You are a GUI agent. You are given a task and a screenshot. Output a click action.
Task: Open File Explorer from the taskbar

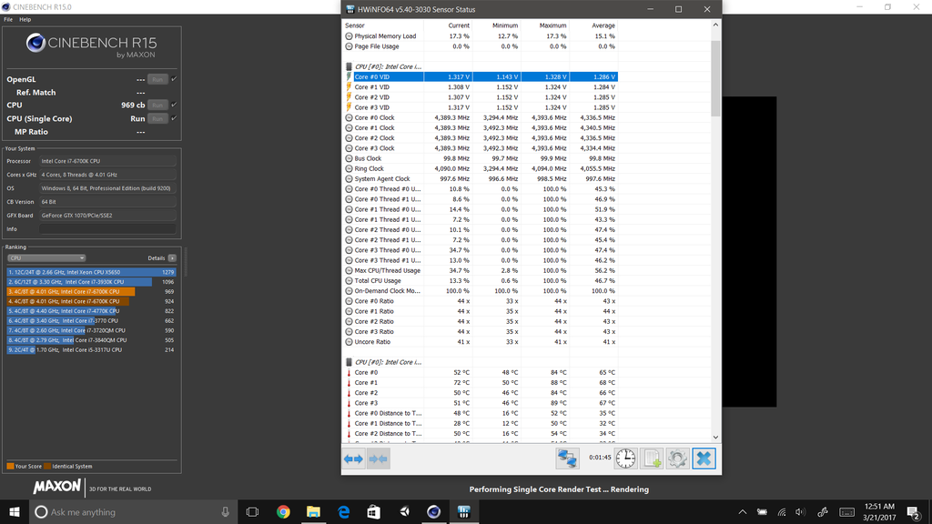[313, 511]
